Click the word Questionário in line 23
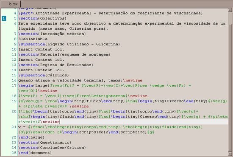This screenshot has width=233, height=157. (x=55, y=143)
